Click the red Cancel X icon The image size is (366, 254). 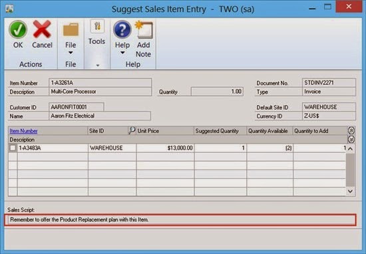pos(42,29)
